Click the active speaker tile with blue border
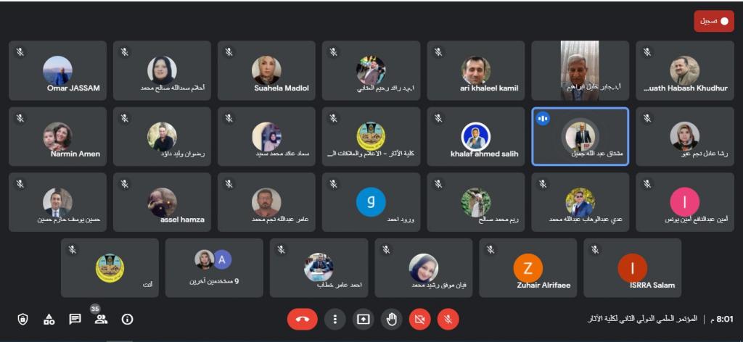Image resolution: width=743 pixels, height=342 pixels. point(580,136)
